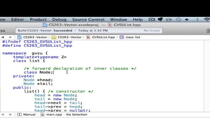Click the 'head = new Node;' line
This screenshot has height=118, width=210.
tap(56, 95)
